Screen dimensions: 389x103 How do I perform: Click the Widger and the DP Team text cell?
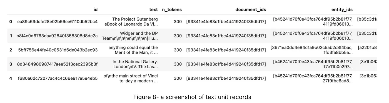tap(130, 36)
